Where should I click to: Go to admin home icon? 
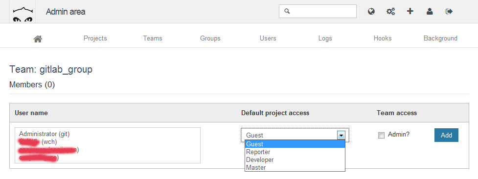tap(38, 39)
